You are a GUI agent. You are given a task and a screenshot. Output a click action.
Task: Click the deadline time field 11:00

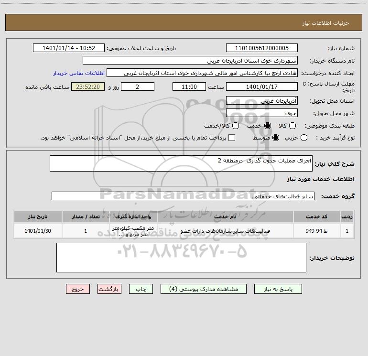189,86
